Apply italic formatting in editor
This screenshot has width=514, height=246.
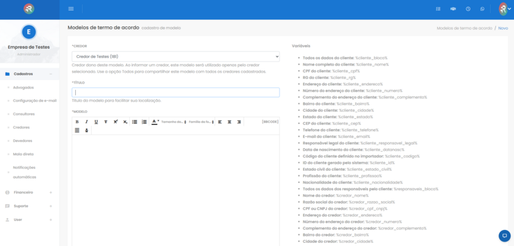[87, 122]
